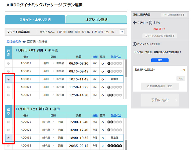Click the 未選択です status text
This screenshot has width=194, height=153.
160,29
